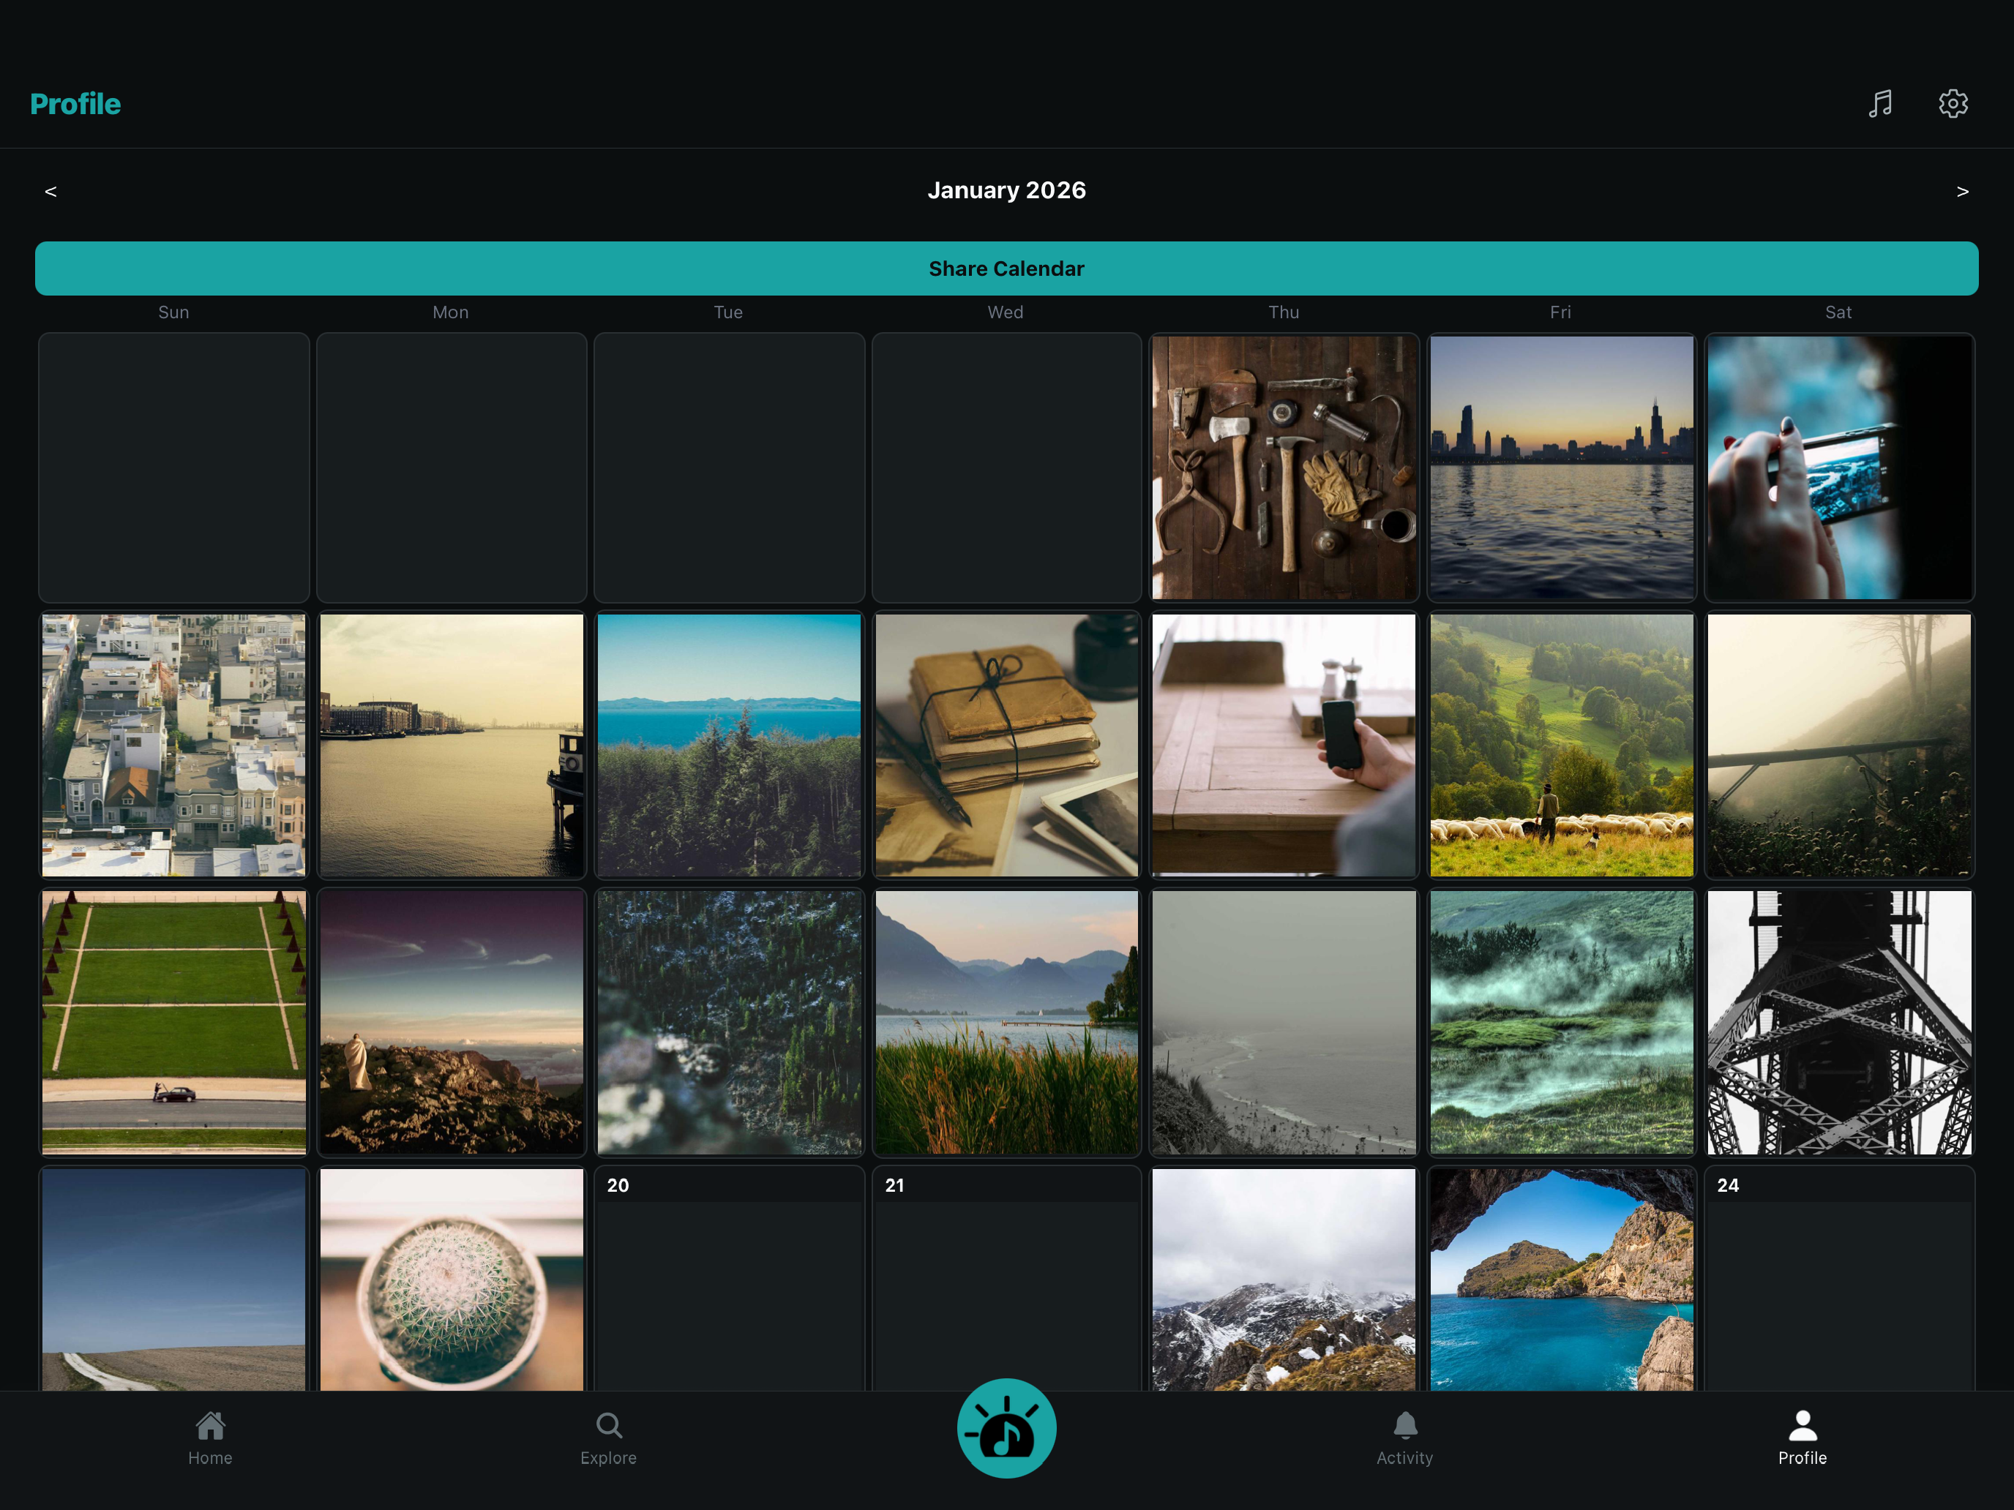Open the sea cave cove photo
This screenshot has height=1510, width=2014.
coord(1562,1280)
